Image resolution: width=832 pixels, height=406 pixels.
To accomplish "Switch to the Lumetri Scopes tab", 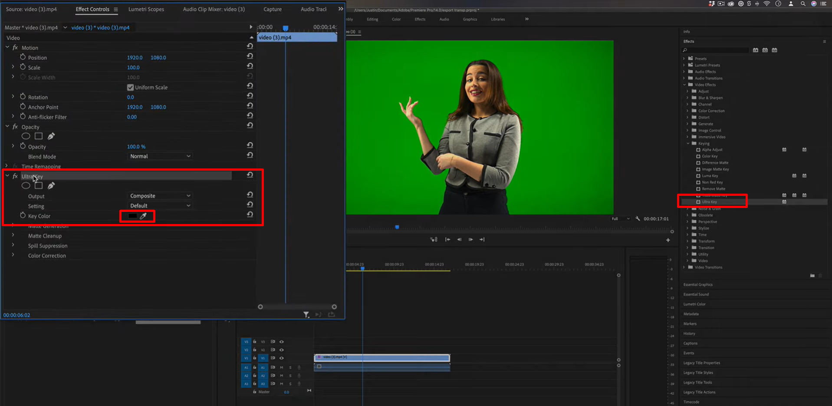I will (x=146, y=9).
